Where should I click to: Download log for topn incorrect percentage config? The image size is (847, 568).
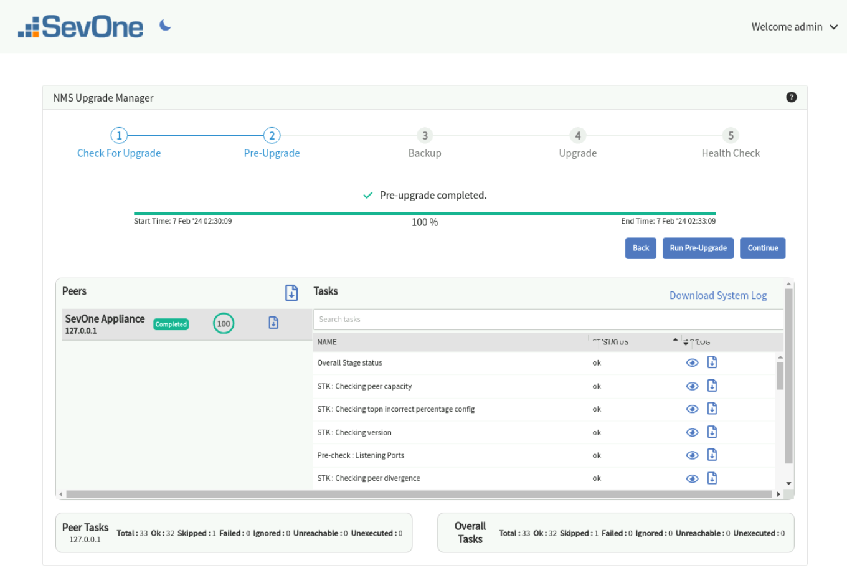click(x=712, y=409)
